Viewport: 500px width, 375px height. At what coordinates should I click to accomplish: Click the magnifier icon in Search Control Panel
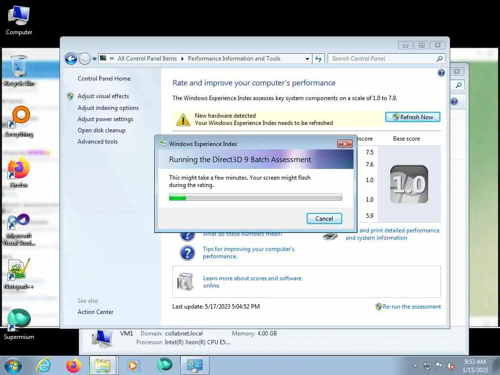[439, 59]
